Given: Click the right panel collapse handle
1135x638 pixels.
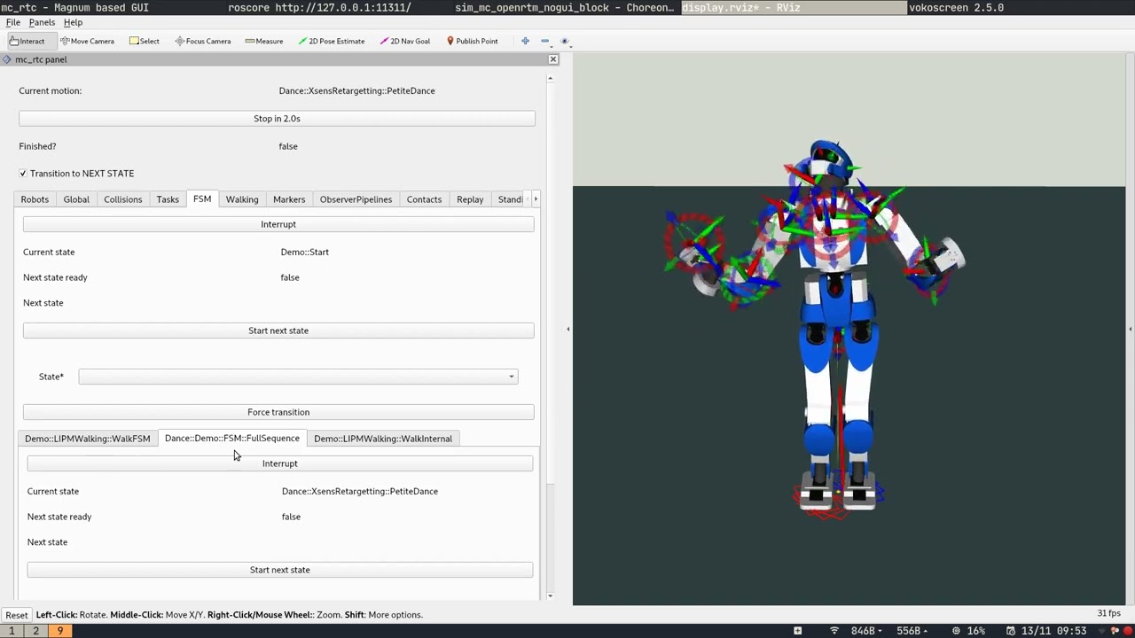Looking at the screenshot, I should 1130,329.
